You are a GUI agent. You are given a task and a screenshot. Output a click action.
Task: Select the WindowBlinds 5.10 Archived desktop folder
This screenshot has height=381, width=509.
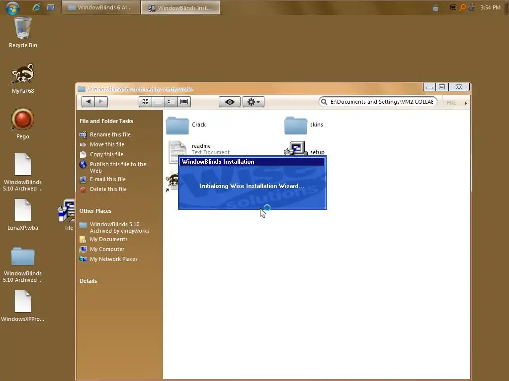tap(23, 264)
